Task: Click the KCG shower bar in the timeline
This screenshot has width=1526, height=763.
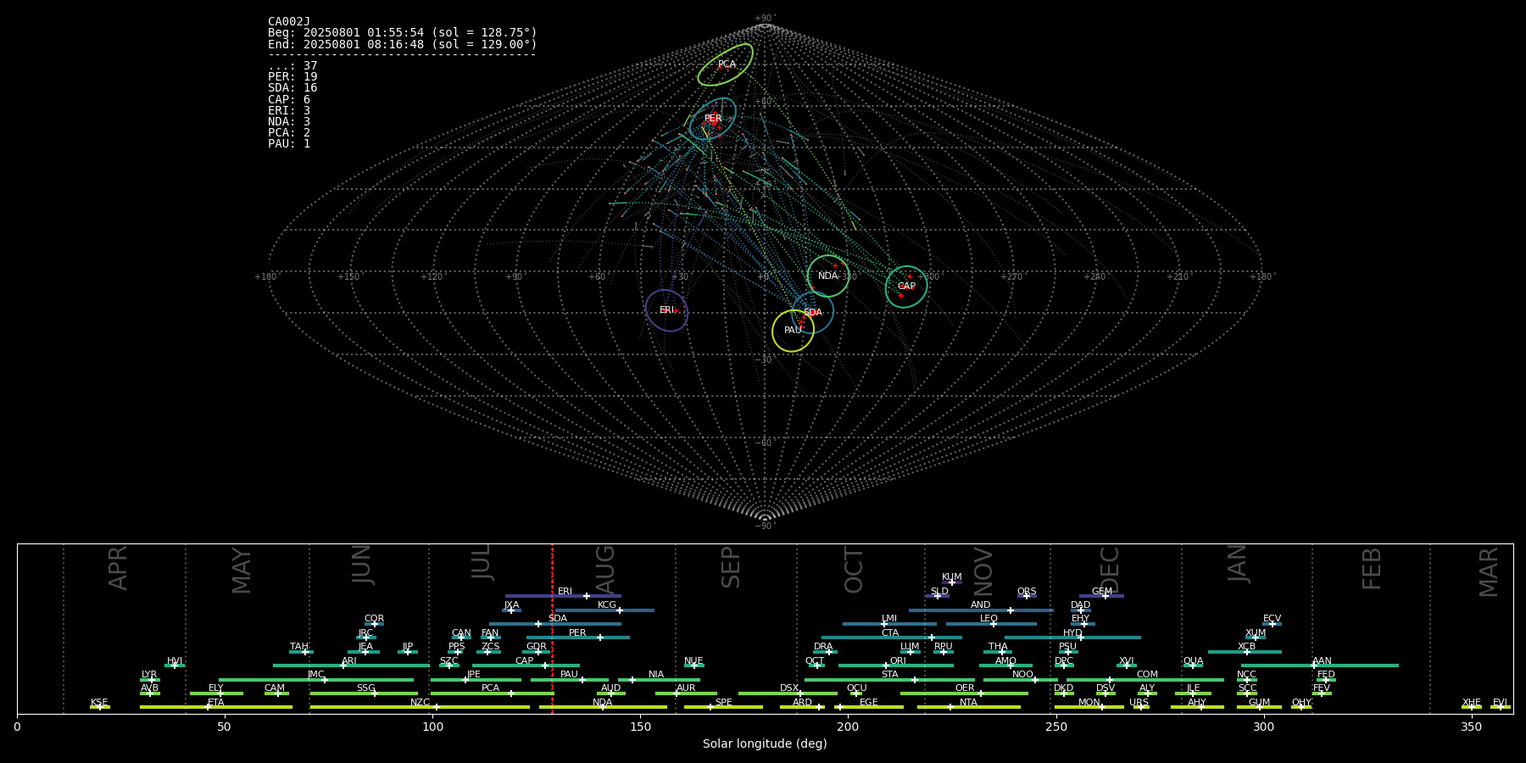Action: 604,610
